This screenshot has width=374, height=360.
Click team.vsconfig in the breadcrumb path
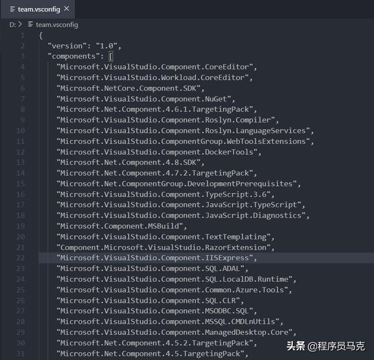57,25
